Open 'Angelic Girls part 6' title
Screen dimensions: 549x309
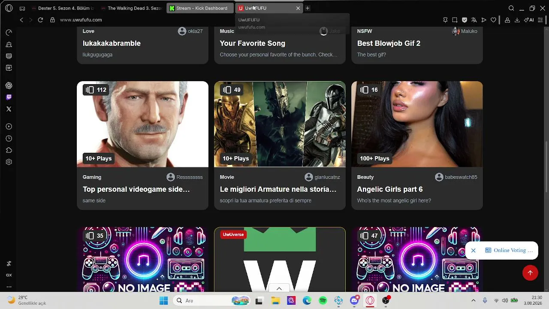click(x=390, y=189)
